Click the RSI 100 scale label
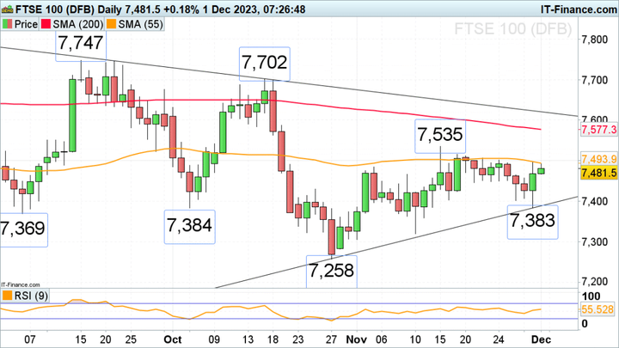The width and height of the screenshot is (619, 348). (591, 296)
